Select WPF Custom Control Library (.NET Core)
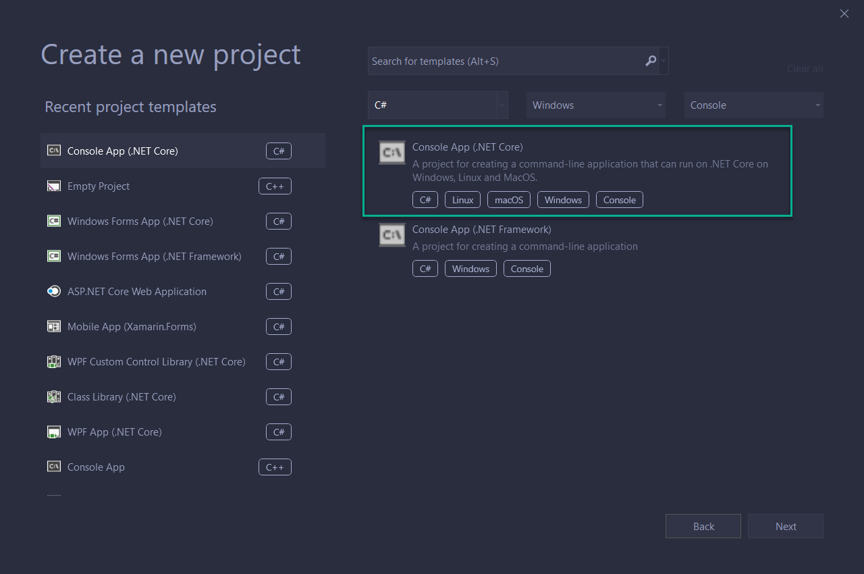864x574 pixels. (x=183, y=361)
